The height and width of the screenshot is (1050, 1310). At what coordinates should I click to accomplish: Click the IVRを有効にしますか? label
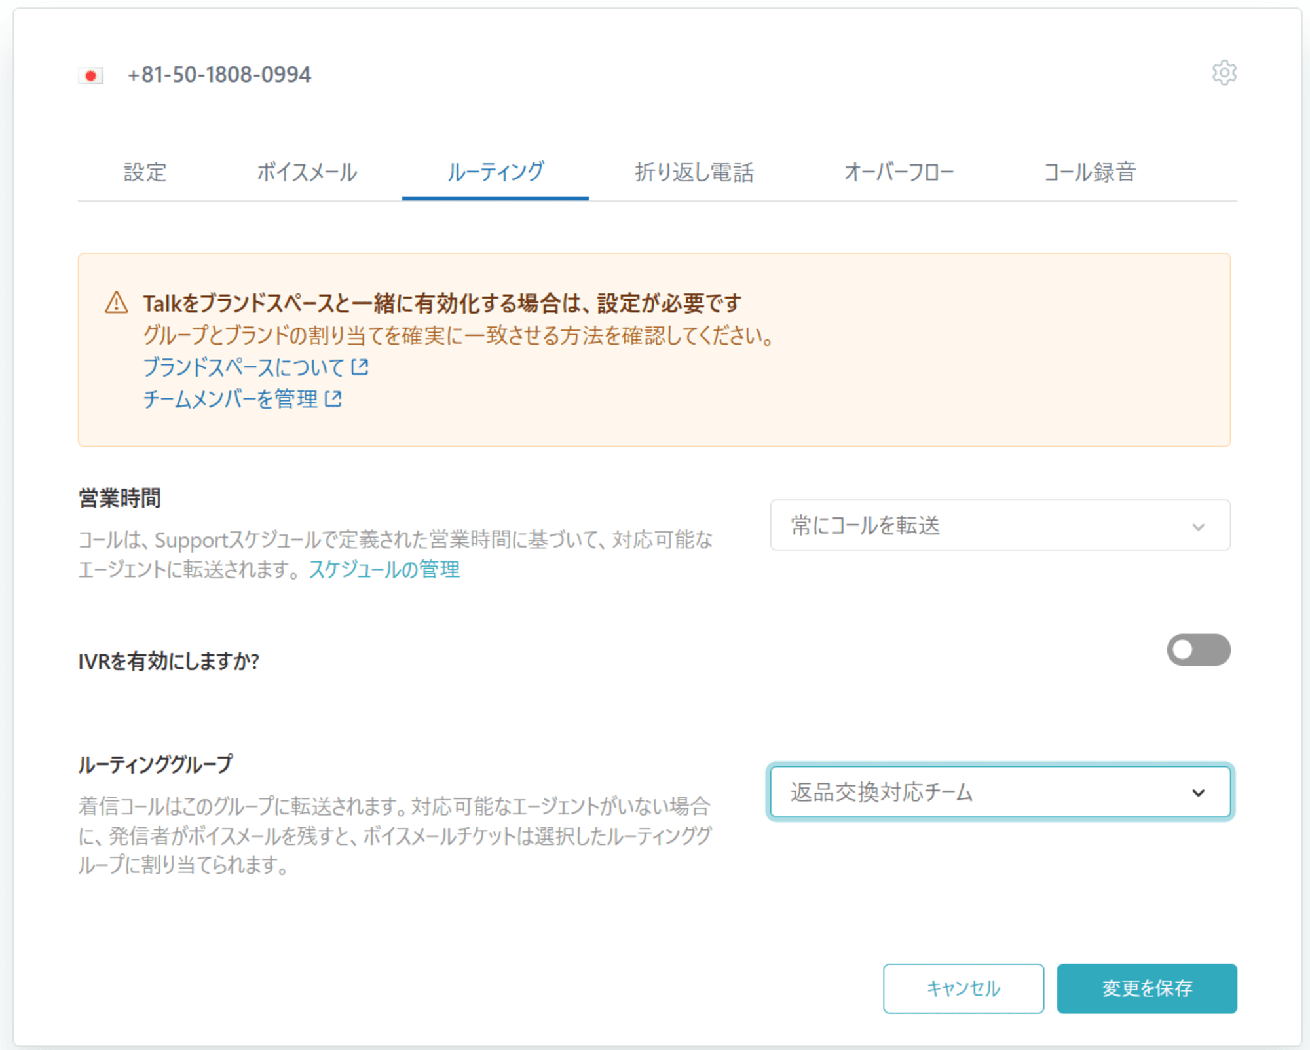tap(169, 661)
